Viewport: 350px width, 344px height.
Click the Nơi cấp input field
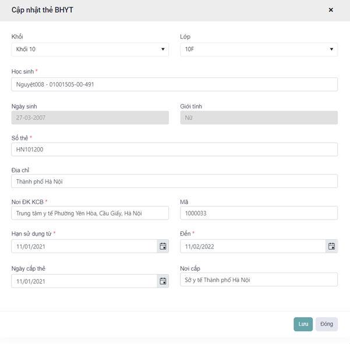(x=259, y=280)
